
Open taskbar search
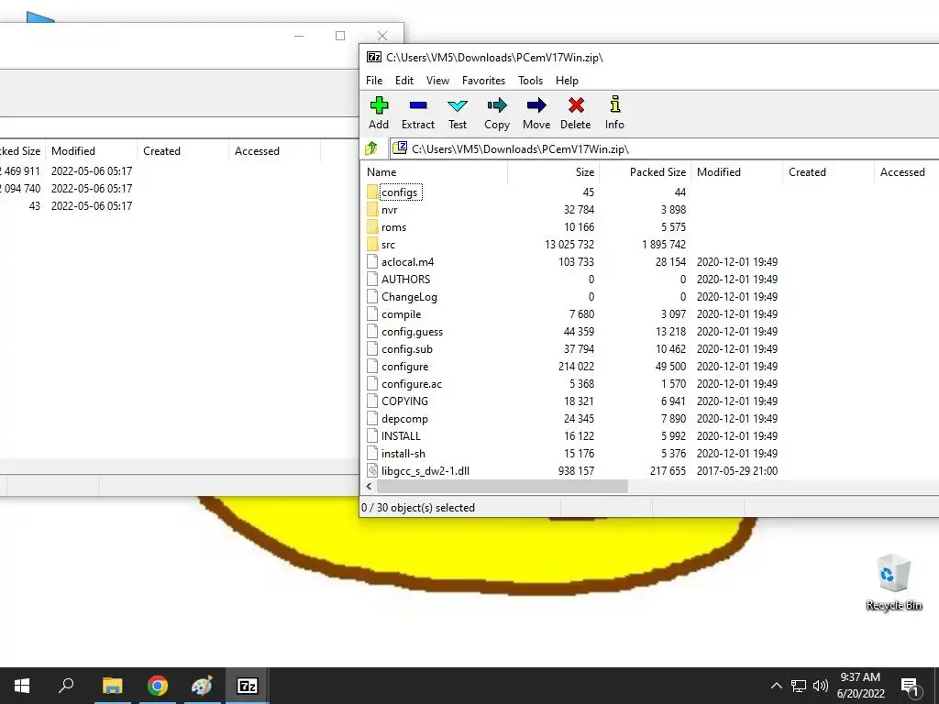pyautogui.click(x=66, y=686)
